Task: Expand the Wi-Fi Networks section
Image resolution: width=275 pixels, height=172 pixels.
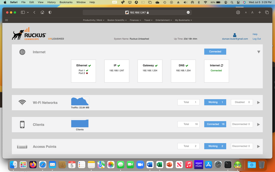Action: point(258,103)
